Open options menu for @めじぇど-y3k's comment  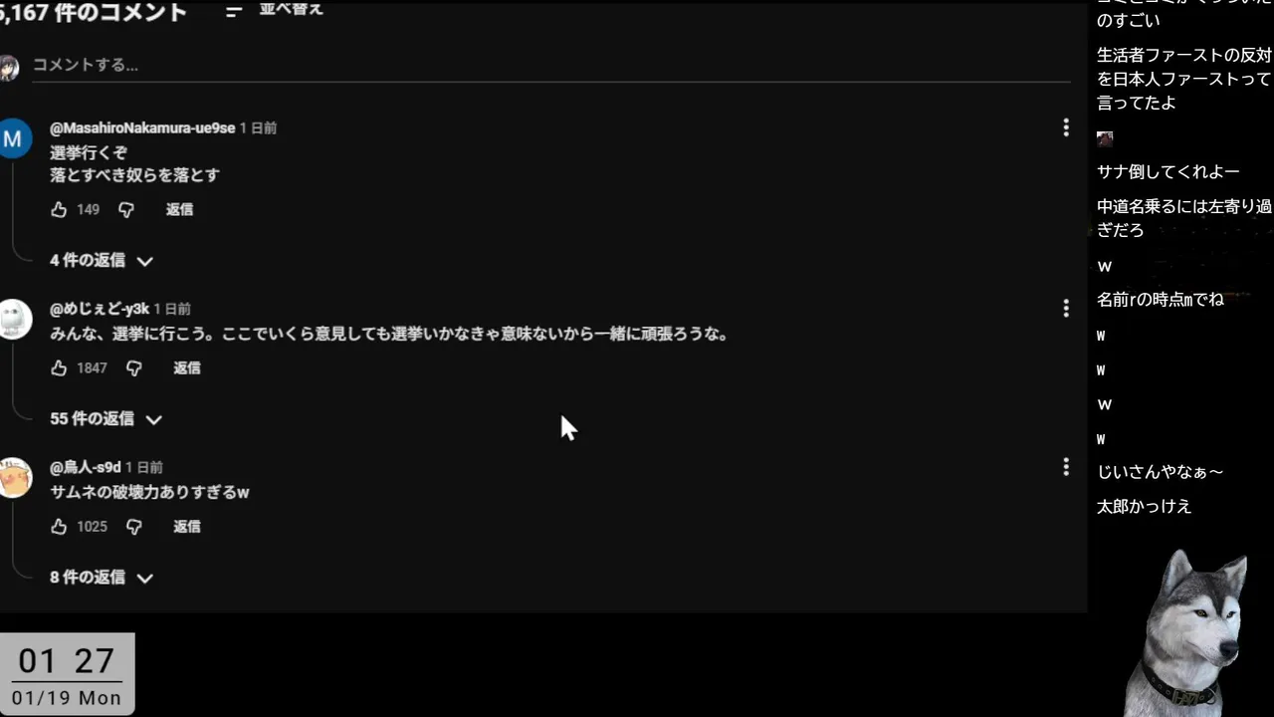point(1066,309)
